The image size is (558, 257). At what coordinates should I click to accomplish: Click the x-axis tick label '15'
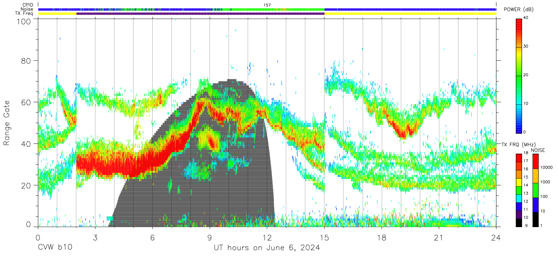[x=324, y=238]
